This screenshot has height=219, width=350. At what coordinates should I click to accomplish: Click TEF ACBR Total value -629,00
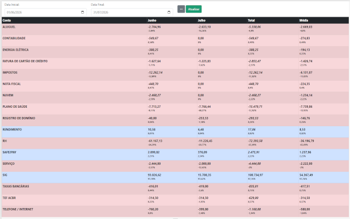tap(253, 198)
